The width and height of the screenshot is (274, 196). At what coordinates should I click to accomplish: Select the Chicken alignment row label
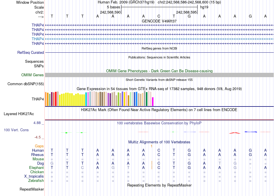pos(37,172)
